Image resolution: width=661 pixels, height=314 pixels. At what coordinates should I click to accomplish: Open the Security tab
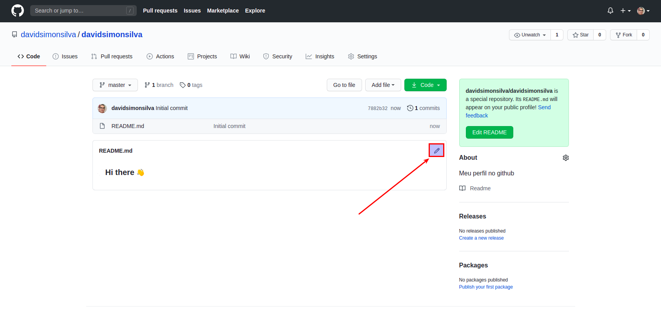point(278,56)
